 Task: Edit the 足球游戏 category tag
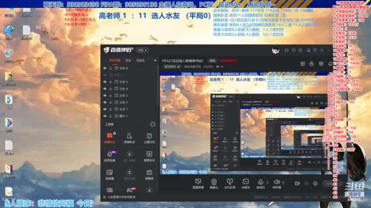click(x=172, y=67)
